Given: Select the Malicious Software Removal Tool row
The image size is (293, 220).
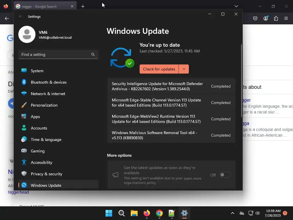Looking at the screenshot, I should [171, 135].
